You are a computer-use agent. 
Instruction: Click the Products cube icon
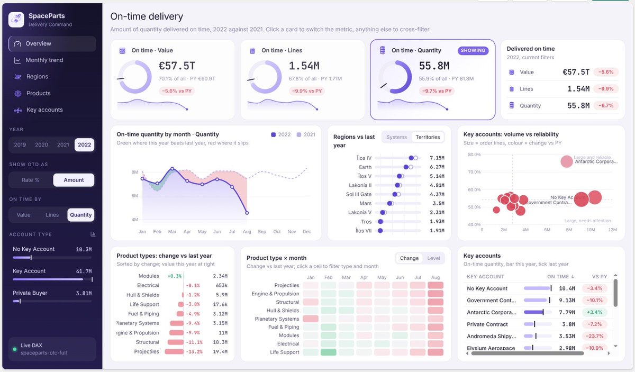[x=17, y=93]
